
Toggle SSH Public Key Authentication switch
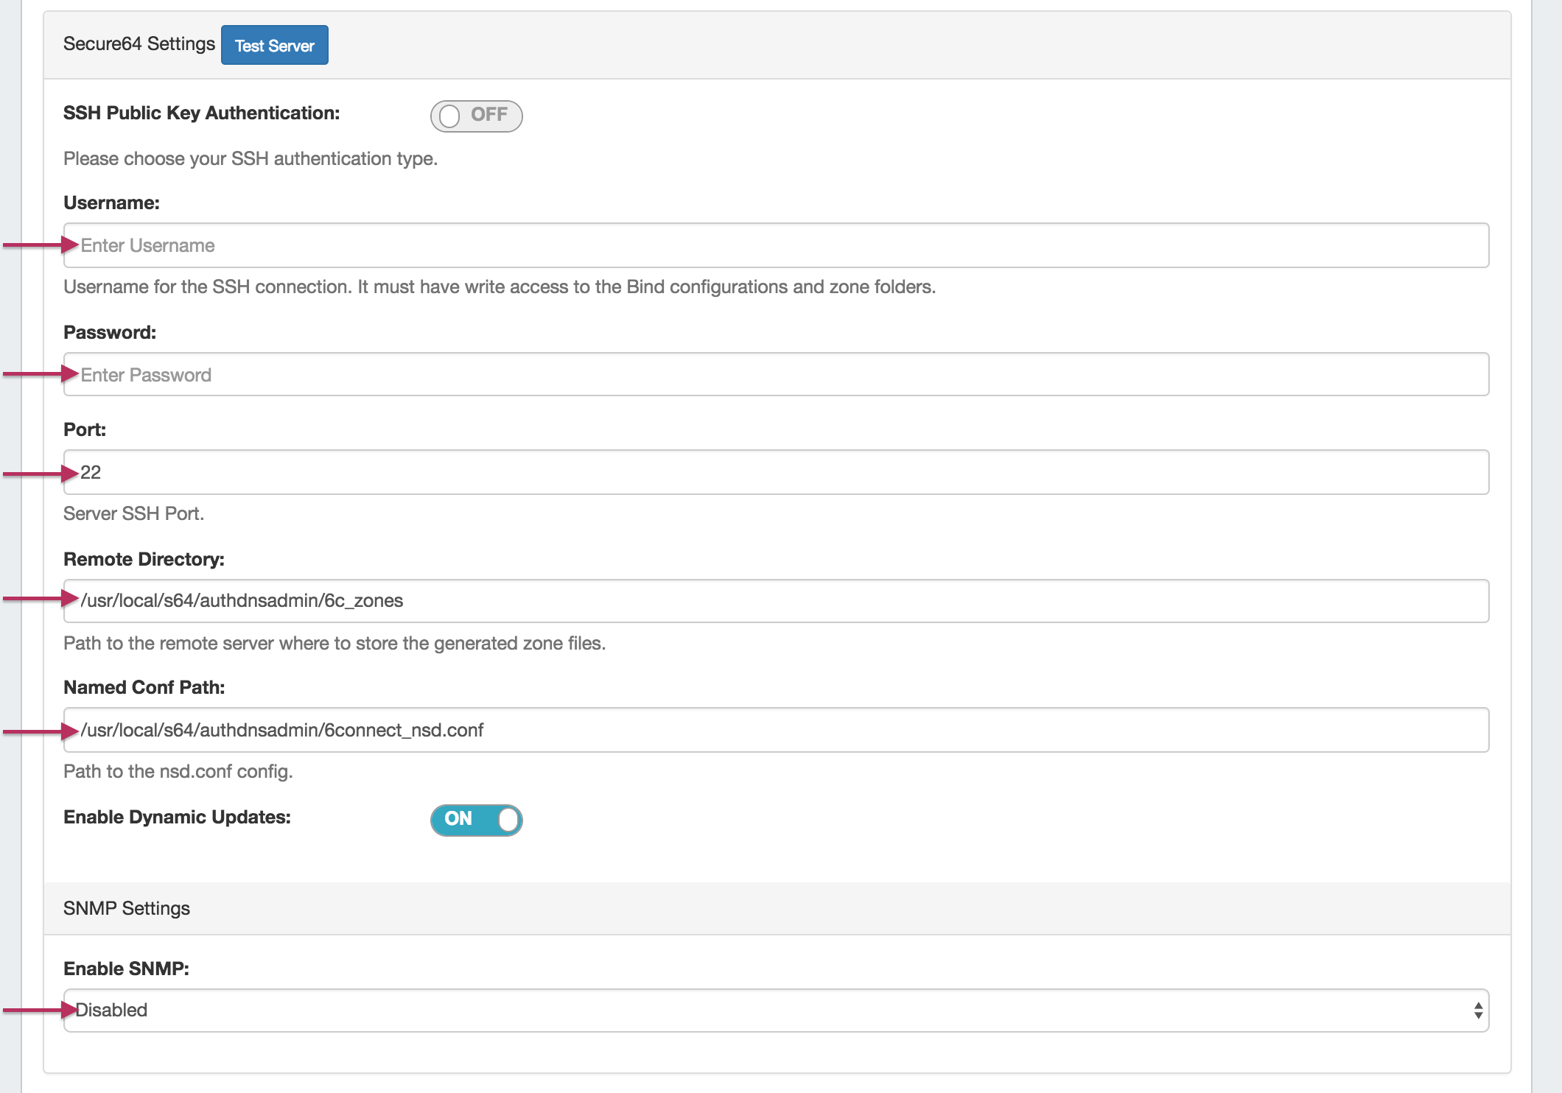pyautogui.click(x=476, y=116)
